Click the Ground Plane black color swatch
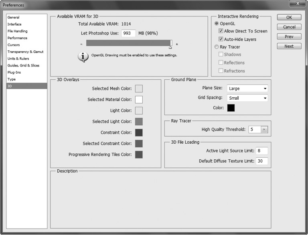 click(x=231, y=108)
